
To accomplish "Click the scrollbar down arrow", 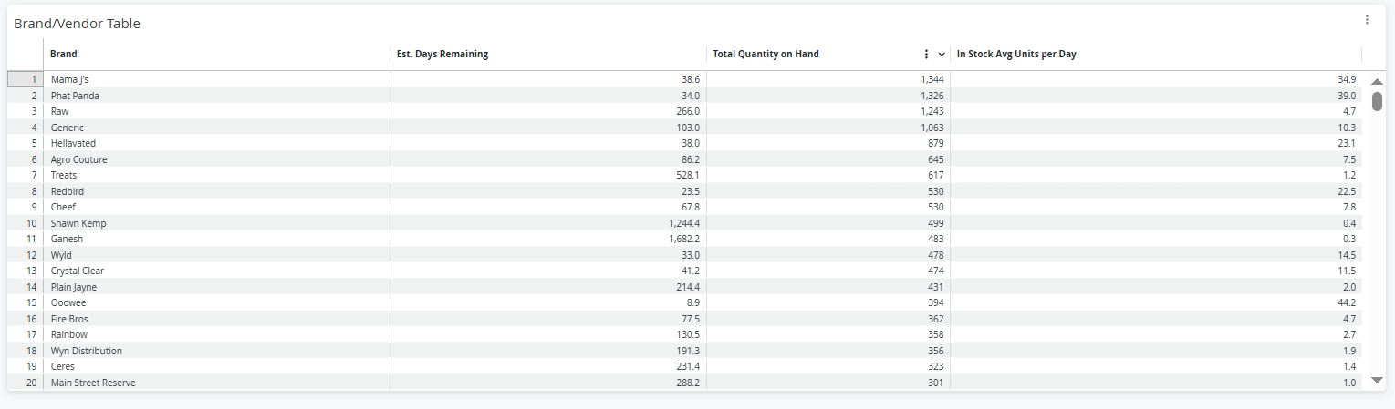I will point(1378,380).
